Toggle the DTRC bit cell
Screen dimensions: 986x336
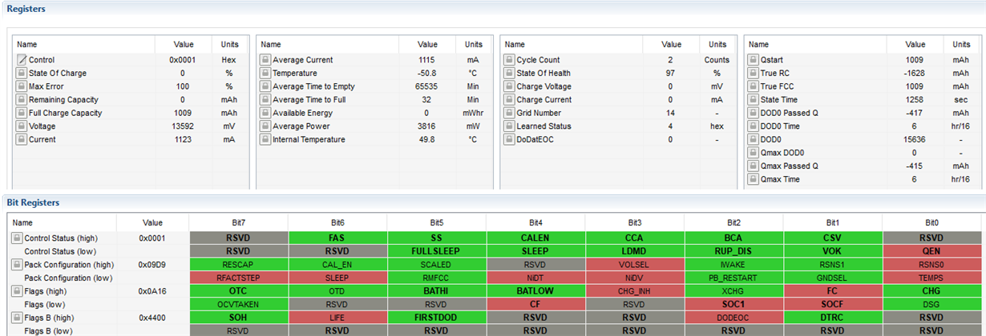pyautogui.click(x=833, y=318)
